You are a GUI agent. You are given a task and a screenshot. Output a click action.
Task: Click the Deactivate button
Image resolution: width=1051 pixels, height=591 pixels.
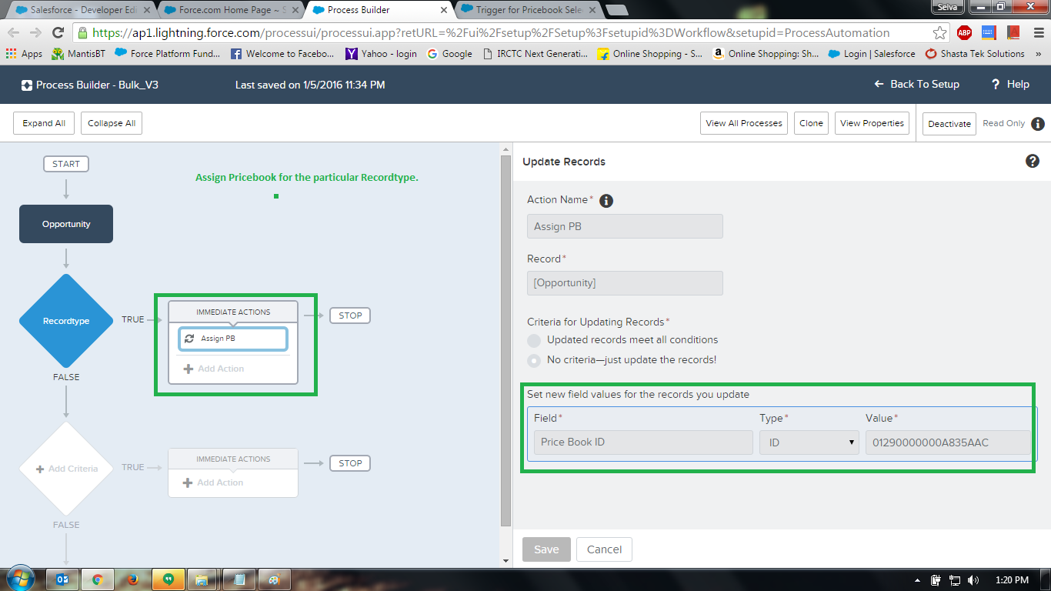click(x=949, y=123)
